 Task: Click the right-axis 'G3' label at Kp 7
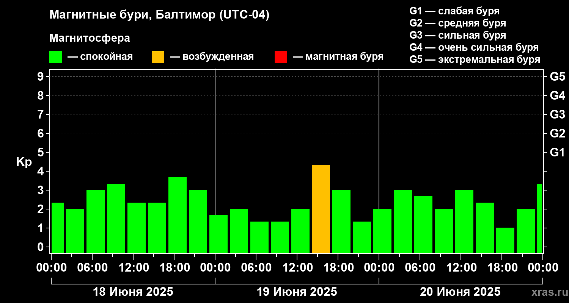557,114
